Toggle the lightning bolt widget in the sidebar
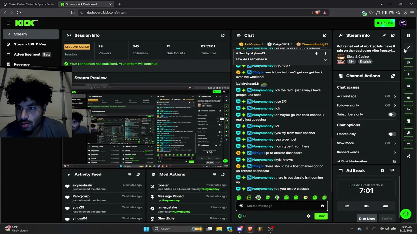The image size is (417, 234). point(409,74)
